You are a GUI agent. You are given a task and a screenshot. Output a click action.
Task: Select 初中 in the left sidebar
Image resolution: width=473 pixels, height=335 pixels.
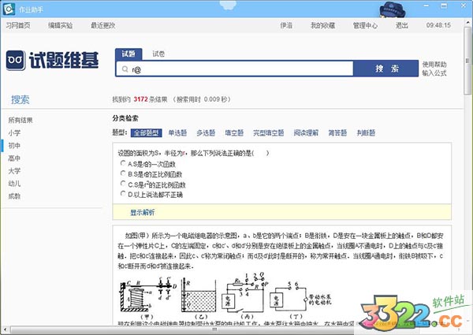pyautogui.click(x=14, y=146)
